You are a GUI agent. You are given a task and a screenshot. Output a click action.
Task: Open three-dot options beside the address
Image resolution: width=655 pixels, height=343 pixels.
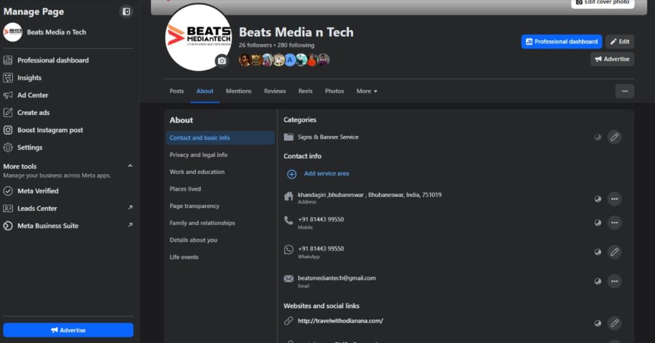(x=614, y=199)
